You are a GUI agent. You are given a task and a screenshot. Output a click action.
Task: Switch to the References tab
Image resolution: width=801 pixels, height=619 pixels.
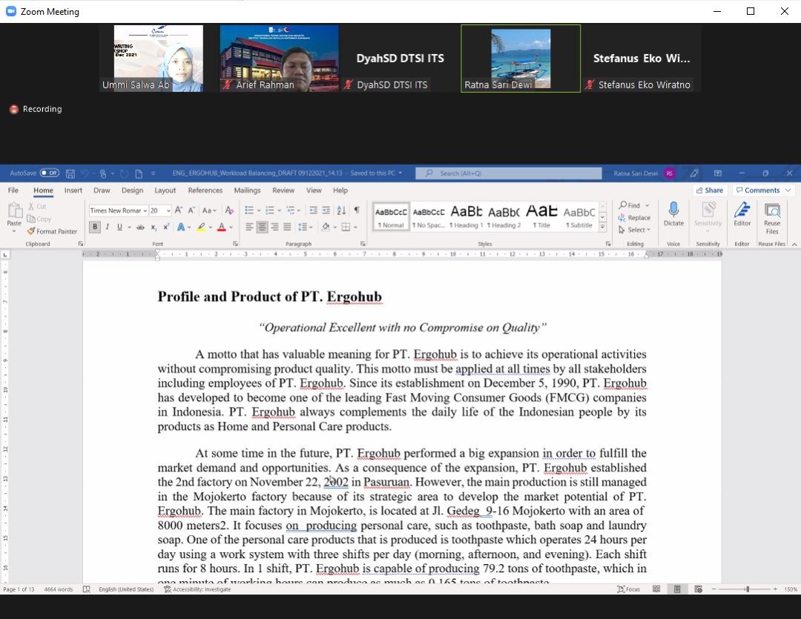[x=205, y=191]
